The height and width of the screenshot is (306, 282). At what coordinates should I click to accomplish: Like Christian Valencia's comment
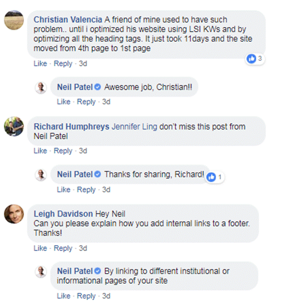click(40, 64)
